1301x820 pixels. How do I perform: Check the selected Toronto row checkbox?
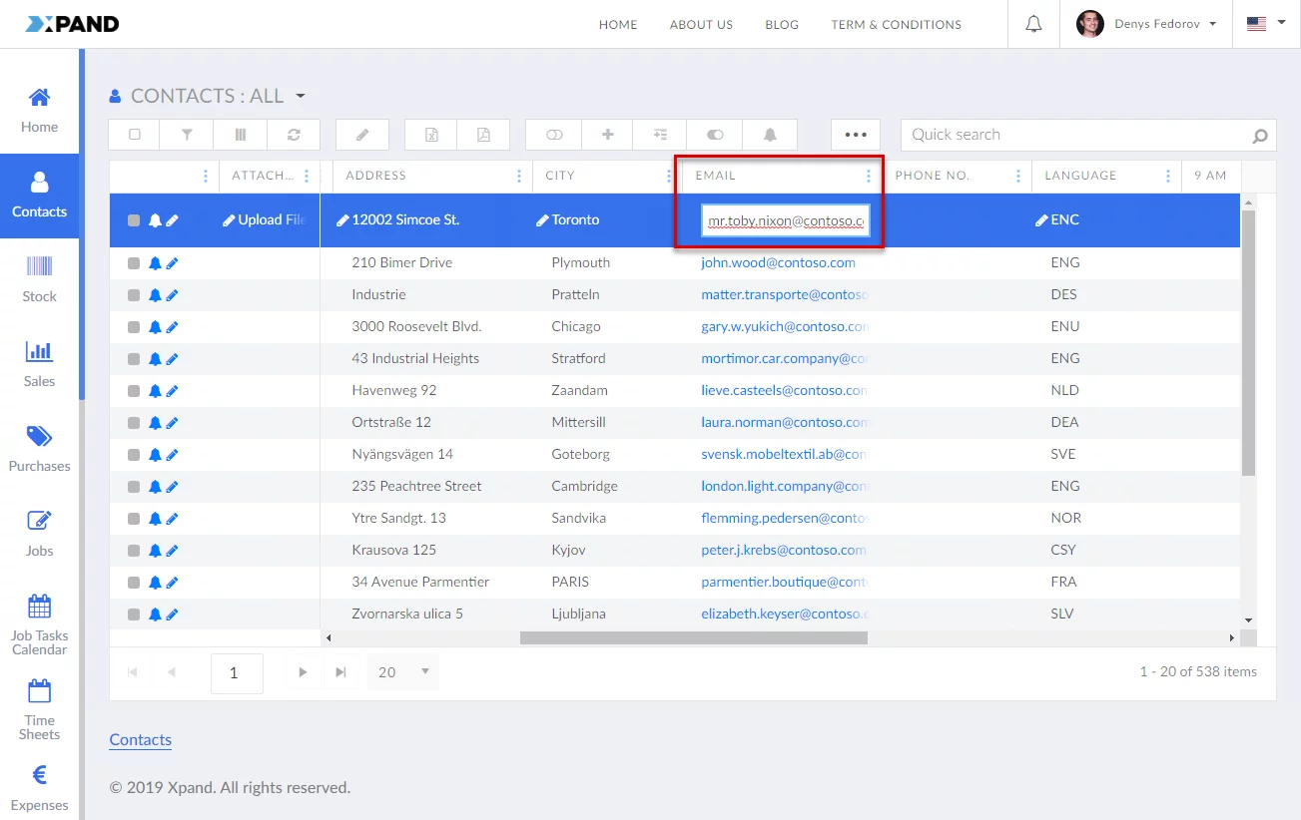coord(134,220)
